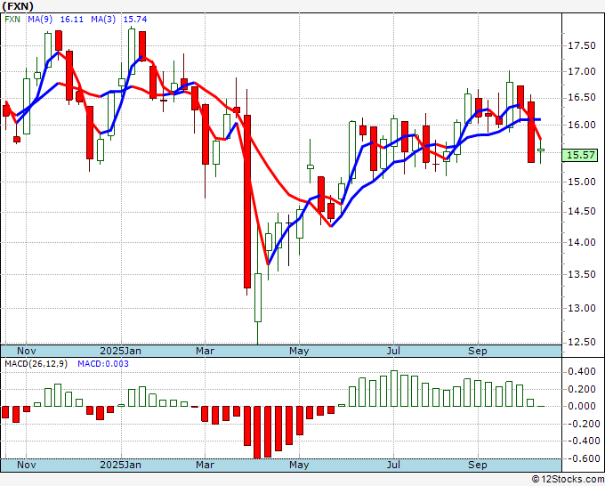This screenshot has width=605, height=486.
Task: Click the MACD(26,12,9) indicator label
Action: [x=36, y=364]
